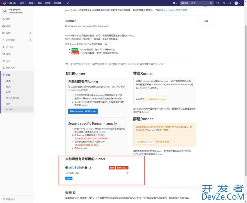247x203 pixels.
Task: Open the admin area wrench icon
Action: 68,3
